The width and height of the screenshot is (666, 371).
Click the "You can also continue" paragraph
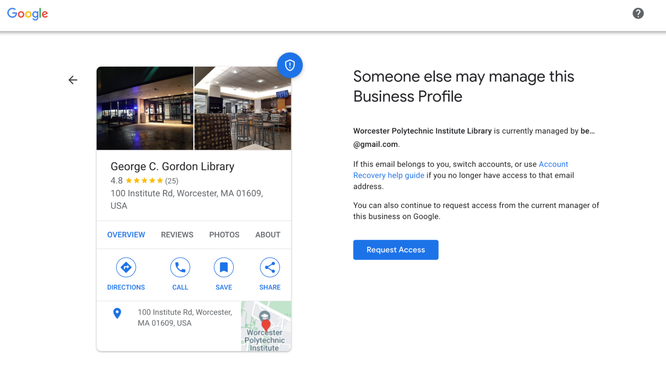(476, 211)
